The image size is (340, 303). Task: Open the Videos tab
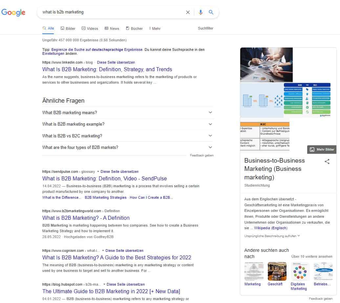pyautogui.click(x=90, y=29)
